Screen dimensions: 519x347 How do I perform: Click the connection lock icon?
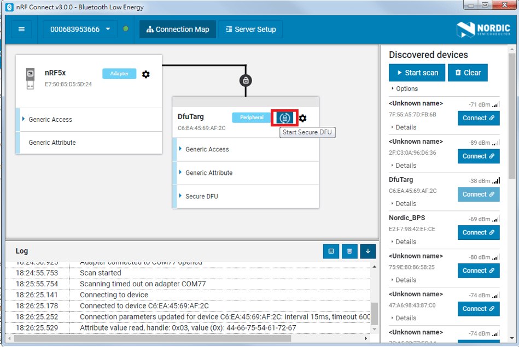246,80
